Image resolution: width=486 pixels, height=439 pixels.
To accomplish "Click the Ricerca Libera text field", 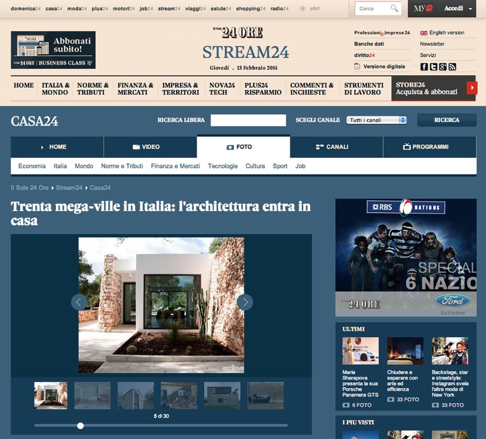I will pyautogui.click(x=248, y=120).
